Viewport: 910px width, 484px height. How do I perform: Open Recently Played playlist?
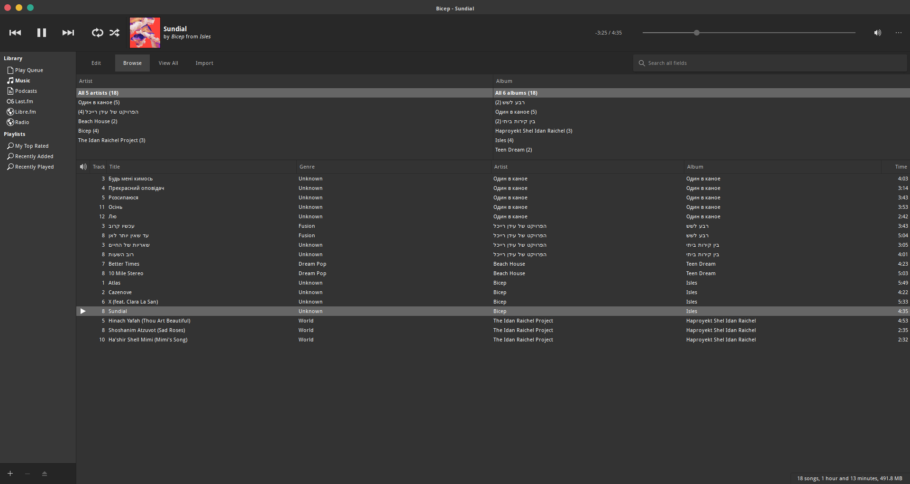[34, 167]
